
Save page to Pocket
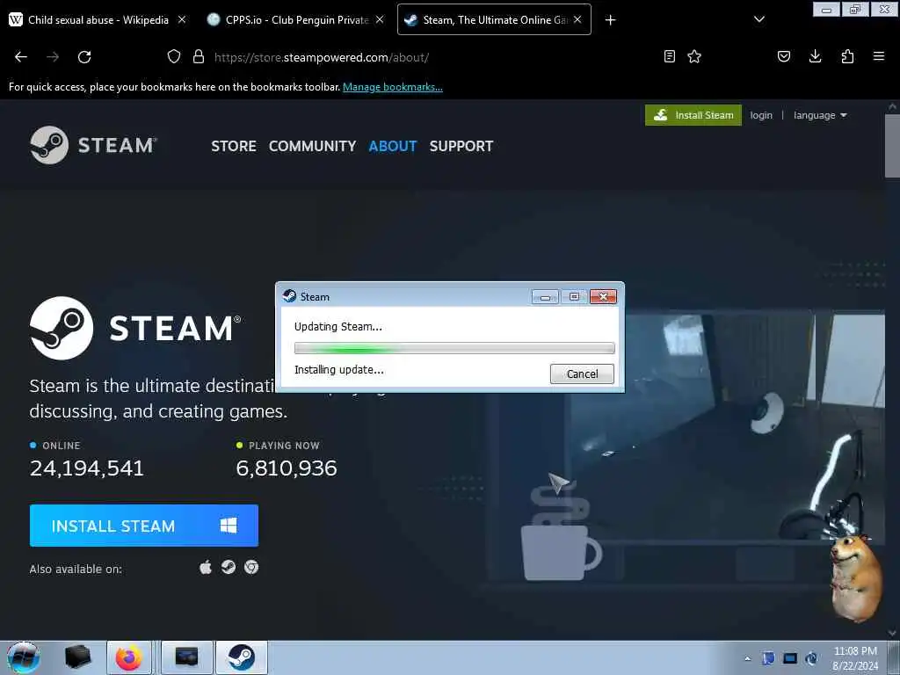[784, 56]
